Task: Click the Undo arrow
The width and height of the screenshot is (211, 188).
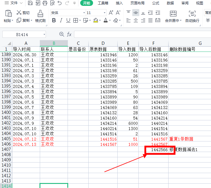Action: (x=59, y=3)
